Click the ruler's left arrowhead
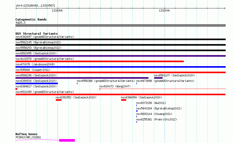The width and height of the screenshot is (233, 143). (16, 8)
